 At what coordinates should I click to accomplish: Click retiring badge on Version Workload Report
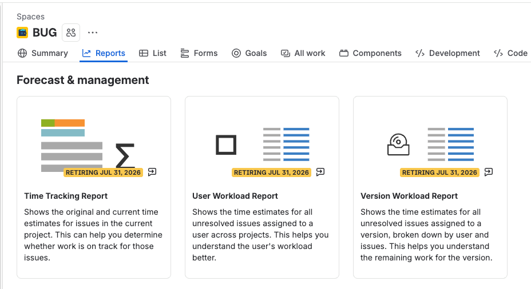click(439, 172)
